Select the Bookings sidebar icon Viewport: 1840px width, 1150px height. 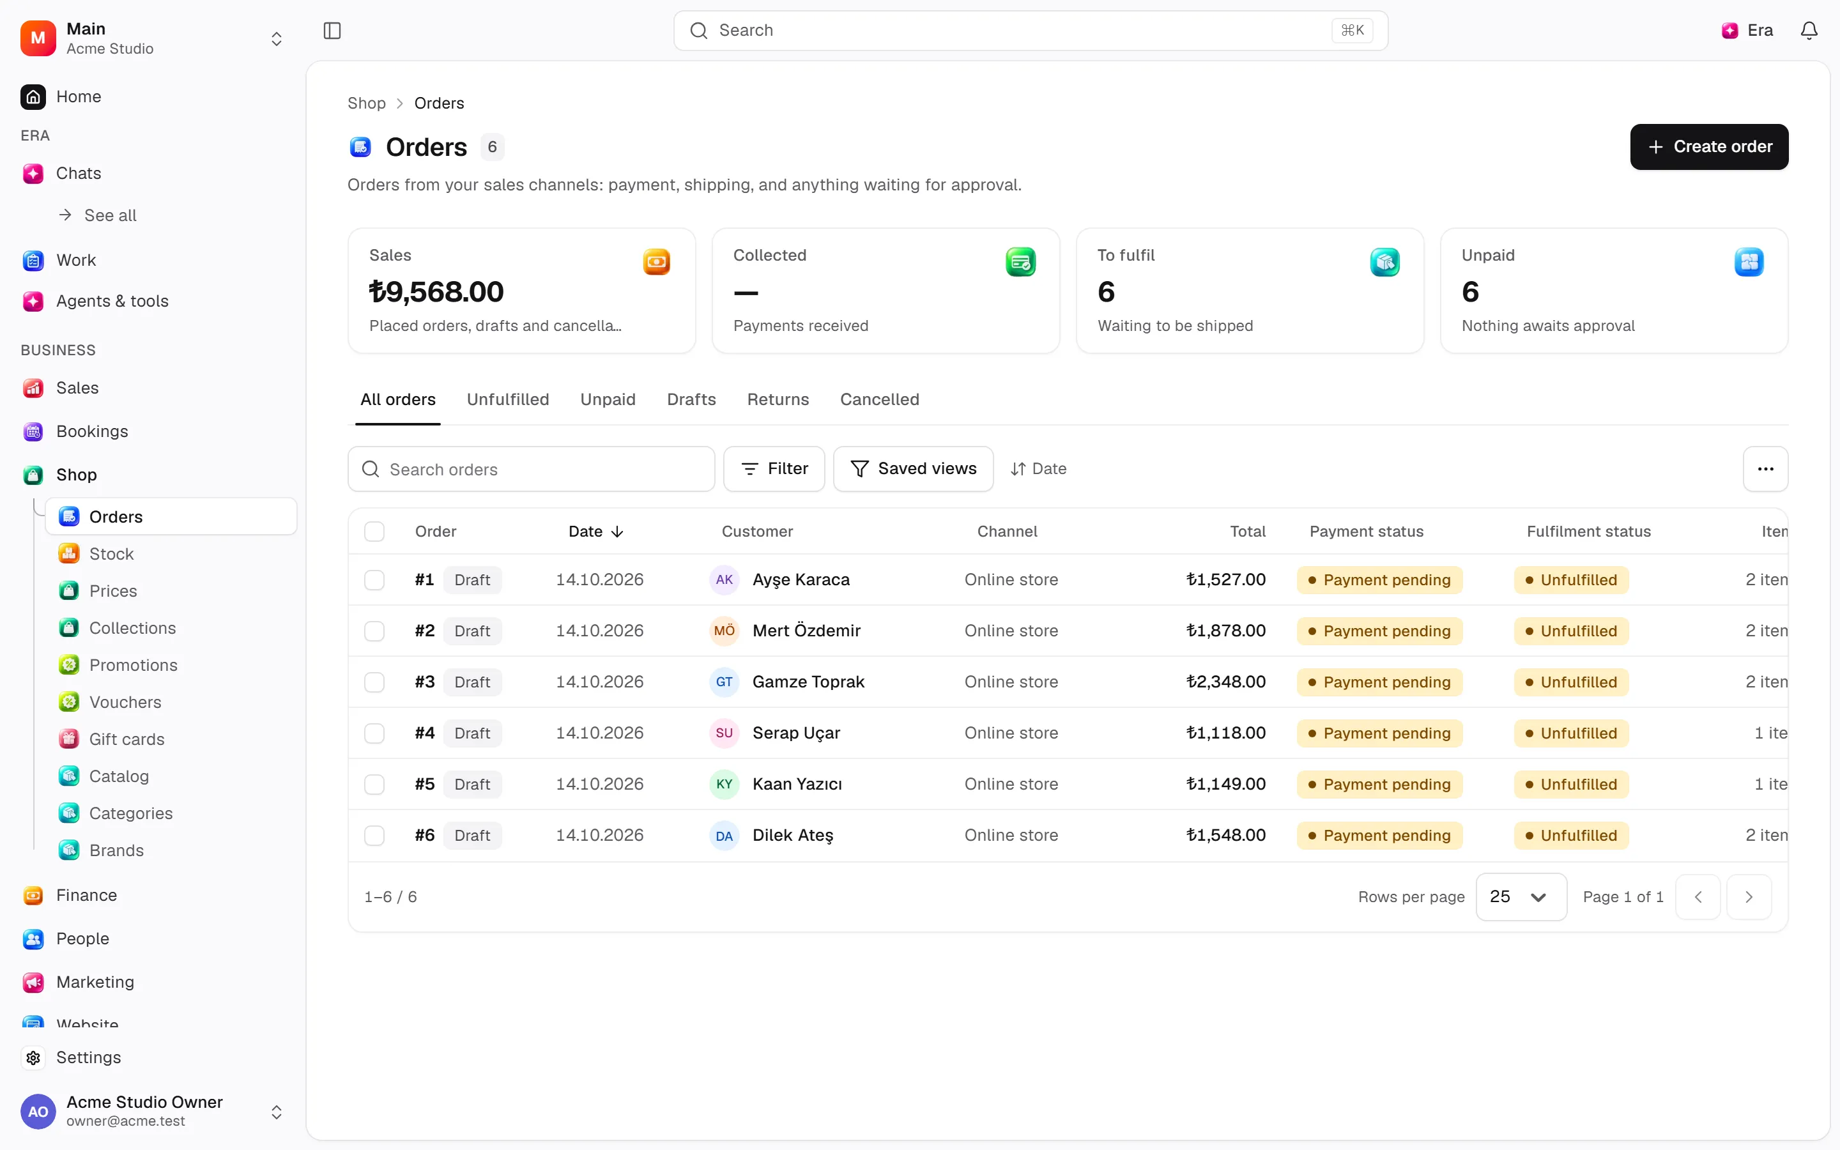[x=33, y=431]
